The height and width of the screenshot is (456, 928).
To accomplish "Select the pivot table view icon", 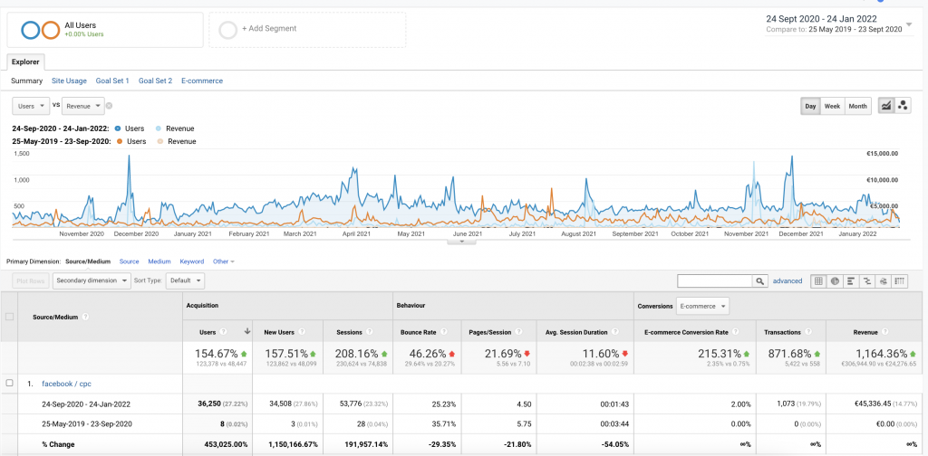I will (900, 281).
